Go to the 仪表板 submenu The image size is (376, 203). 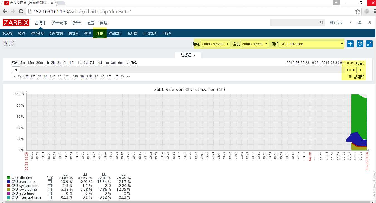pyautogui.click(x=8, y=33)
